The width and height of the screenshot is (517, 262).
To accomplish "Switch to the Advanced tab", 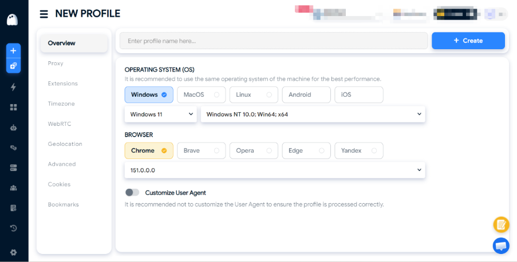I will [62, 164].
